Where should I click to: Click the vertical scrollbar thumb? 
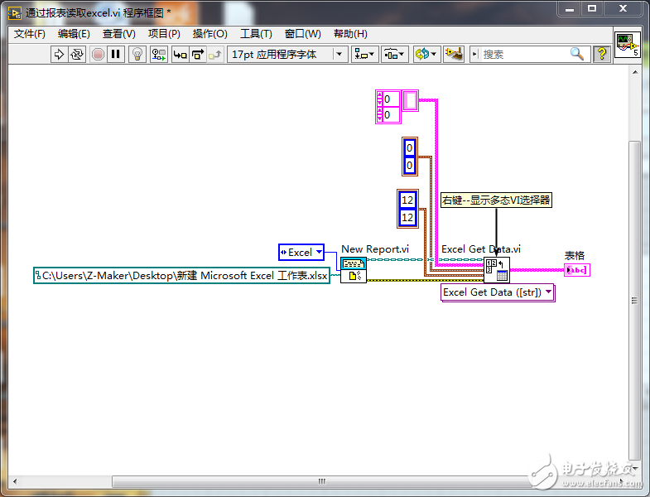tap(634, 301)
